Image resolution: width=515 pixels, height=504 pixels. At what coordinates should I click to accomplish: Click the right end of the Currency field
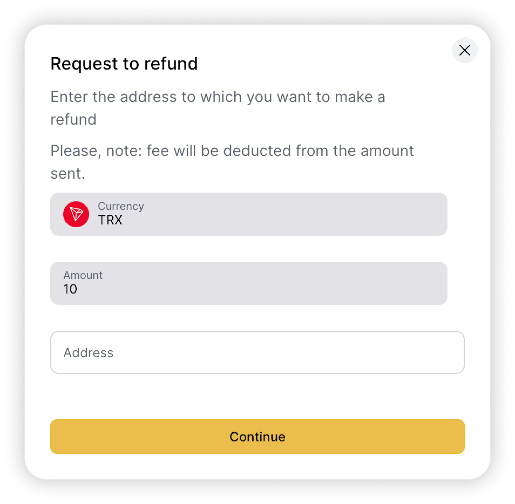click(x=431, y=214)
